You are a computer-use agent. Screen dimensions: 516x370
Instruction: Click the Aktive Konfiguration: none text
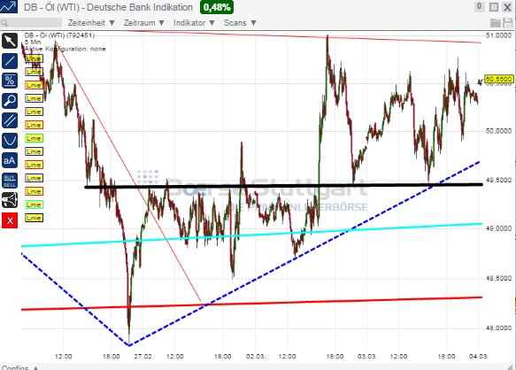click(65, 49)
